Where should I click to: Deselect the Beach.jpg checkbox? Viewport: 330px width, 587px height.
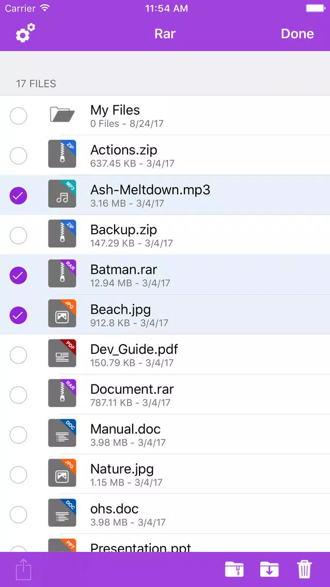pos(19,315)
